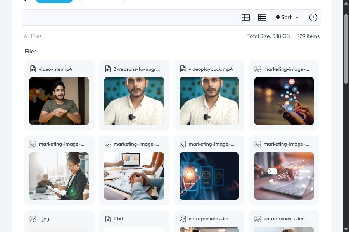Screen dimensions: 349x232
Task: Select the 1.jpg file name
Action: (x=44, y=219)
